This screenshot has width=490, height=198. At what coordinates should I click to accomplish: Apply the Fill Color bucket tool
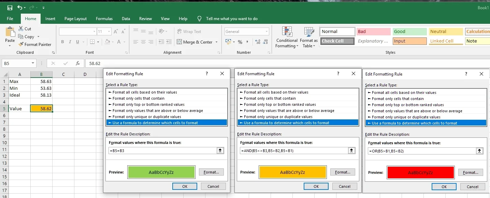coord(107,42)
